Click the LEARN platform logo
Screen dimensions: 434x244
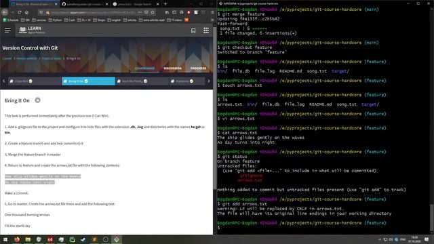(x=31, y=30)
